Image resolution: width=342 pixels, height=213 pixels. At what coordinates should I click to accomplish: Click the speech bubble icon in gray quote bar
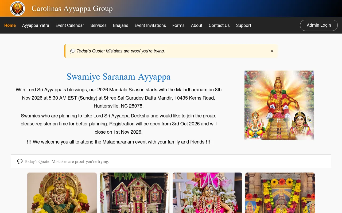click(x=20, y=161)
